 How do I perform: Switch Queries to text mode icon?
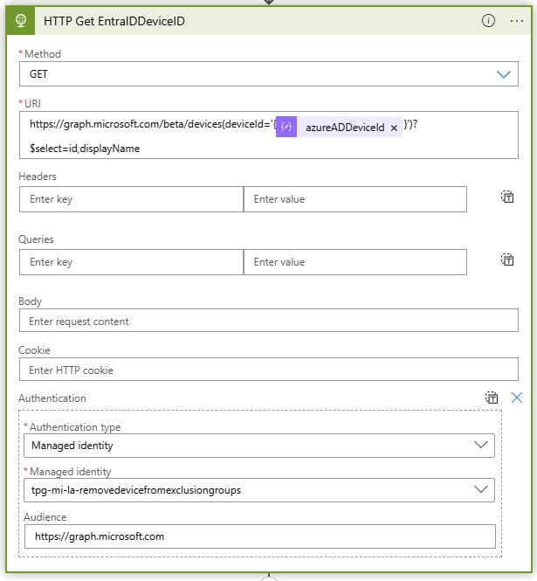point(507,259)
